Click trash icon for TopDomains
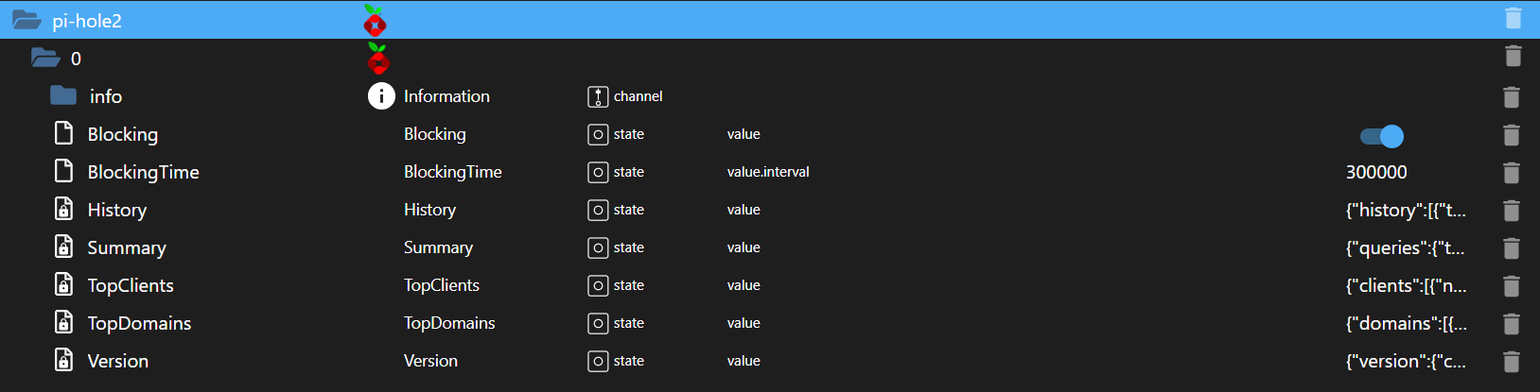 point(1512,324)
